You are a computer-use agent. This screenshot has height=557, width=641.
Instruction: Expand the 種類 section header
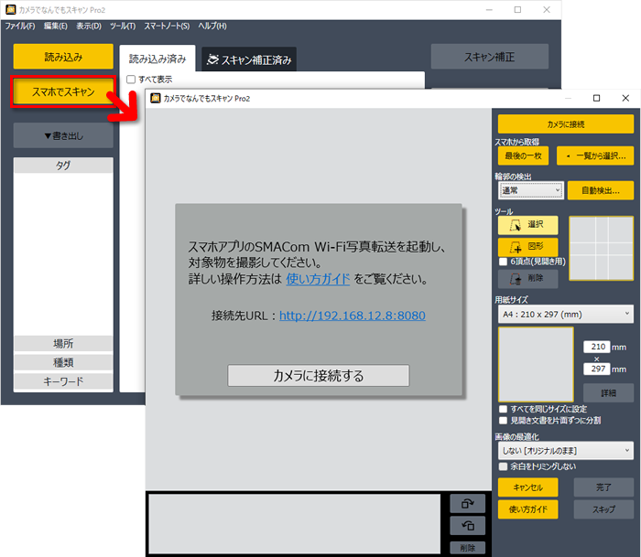[x=63, y=362]
